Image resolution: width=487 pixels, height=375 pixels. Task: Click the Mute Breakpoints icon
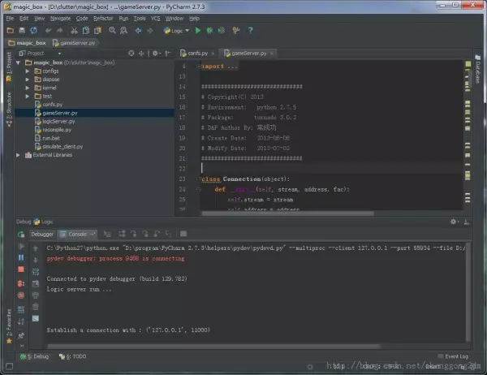pos(21,295)
